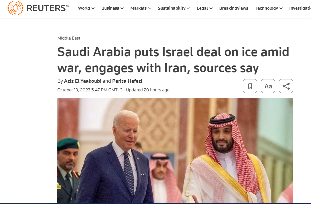Open the Breakingviews section
The width and height of the screenshot is (311, 204).
pyautogui.click(x=234, y=8)
